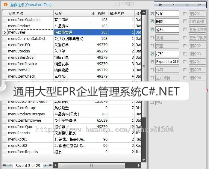Click vertical scrollbar down arrow
This screenshot has height=169, width=209.
(144, 160)
